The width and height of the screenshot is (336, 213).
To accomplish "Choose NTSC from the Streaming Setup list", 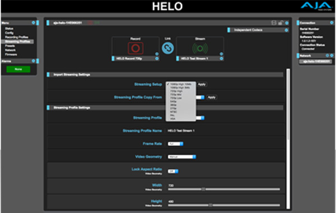I will [x=174, y=112].
